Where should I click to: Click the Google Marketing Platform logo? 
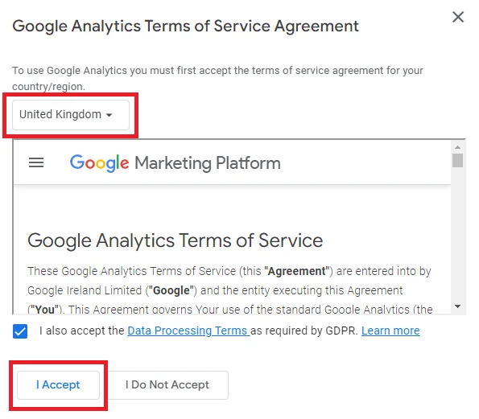(x=175, y=163)
